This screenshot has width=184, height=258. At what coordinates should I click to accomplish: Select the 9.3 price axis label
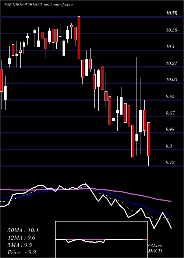click(170, 146)
